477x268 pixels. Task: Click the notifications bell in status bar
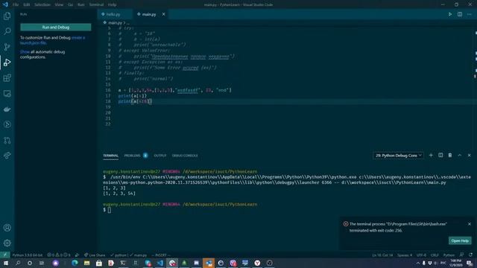pos(471,255)
